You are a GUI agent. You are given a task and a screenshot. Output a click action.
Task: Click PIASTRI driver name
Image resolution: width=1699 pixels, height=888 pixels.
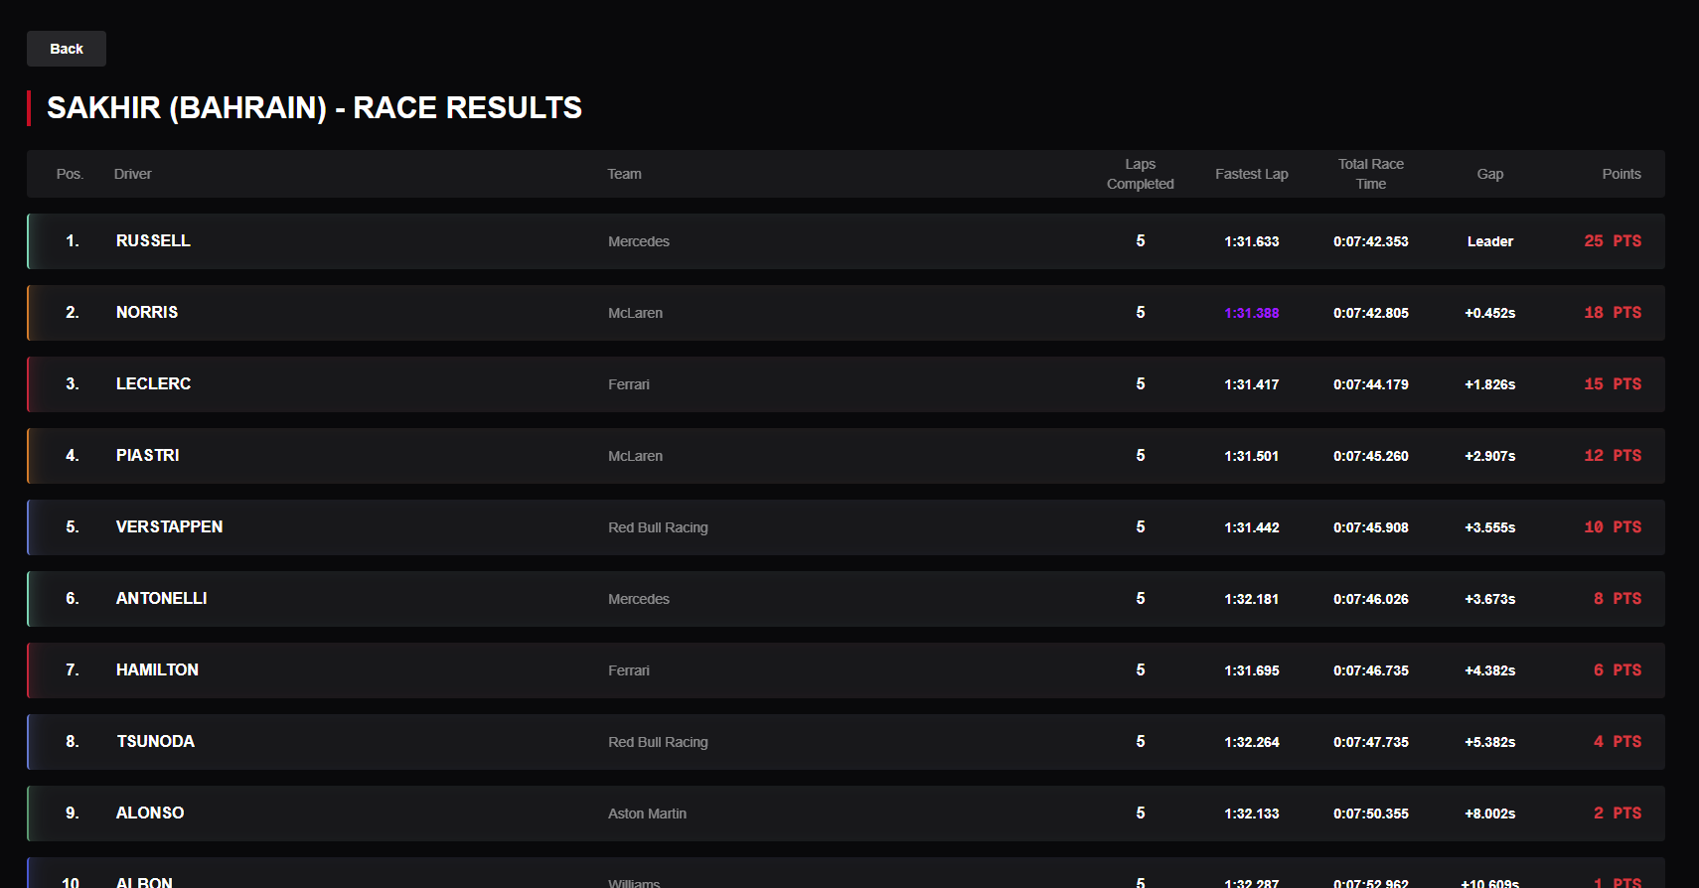(148, 455)
